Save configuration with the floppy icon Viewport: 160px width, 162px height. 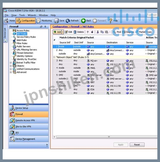coord(59,21)
